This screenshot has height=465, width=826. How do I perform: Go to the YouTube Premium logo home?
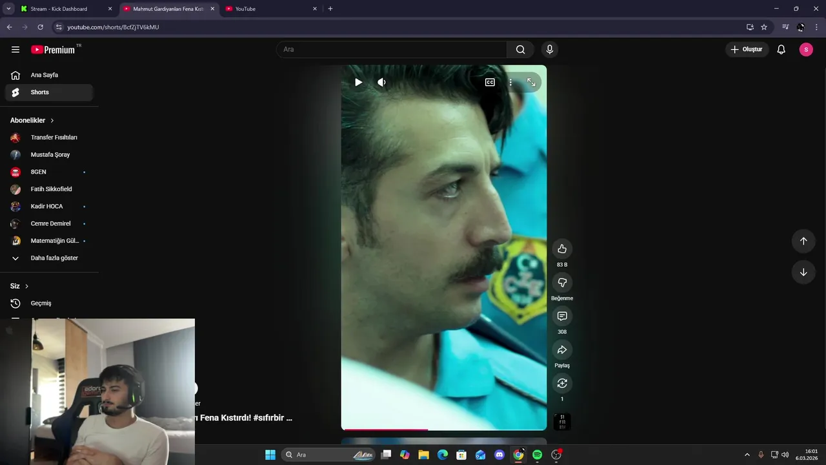pos(54,49)
